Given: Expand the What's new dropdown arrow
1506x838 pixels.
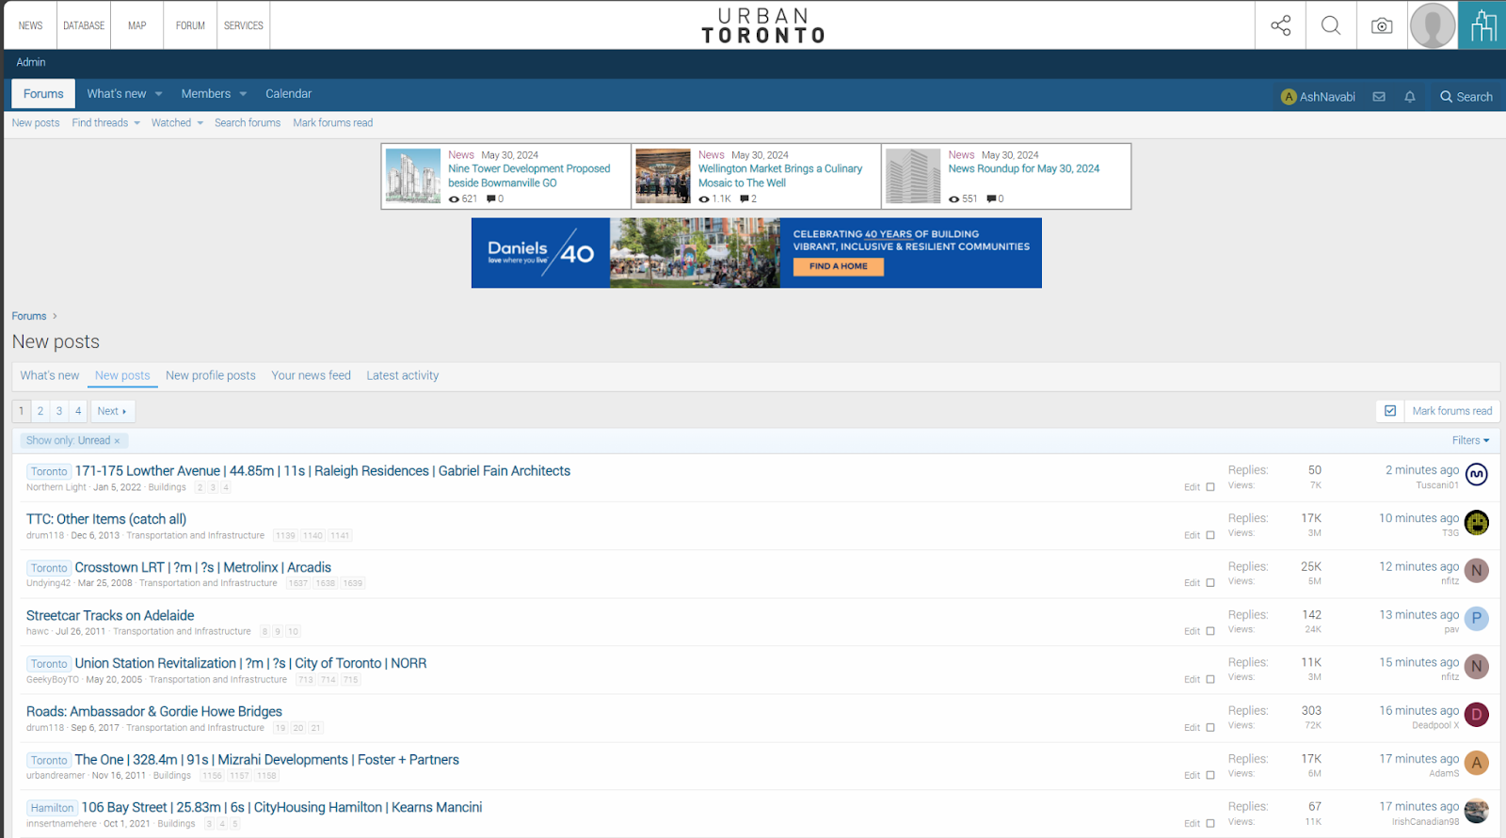Looking at the screenshot, I should (158, 94).
